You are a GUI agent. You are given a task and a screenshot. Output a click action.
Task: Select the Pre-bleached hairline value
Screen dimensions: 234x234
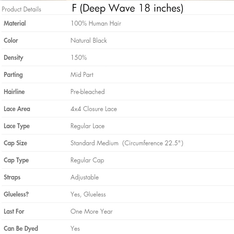[x=88, y=92]
